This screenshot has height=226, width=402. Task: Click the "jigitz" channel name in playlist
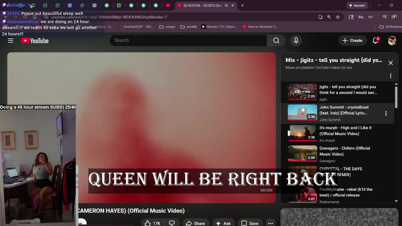[x=323, y=99]
